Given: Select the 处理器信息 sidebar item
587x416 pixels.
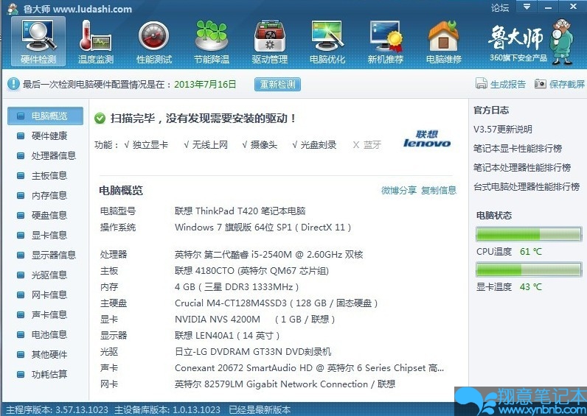Looking at the screenshot, I should 45,155.
